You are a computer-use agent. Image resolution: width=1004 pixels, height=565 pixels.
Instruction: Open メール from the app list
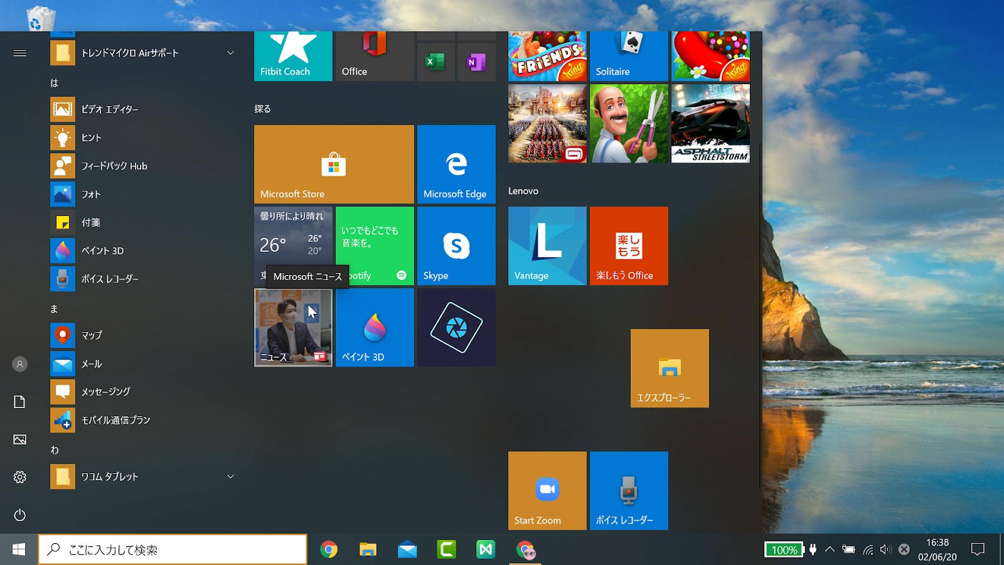(x=144, y=364)
